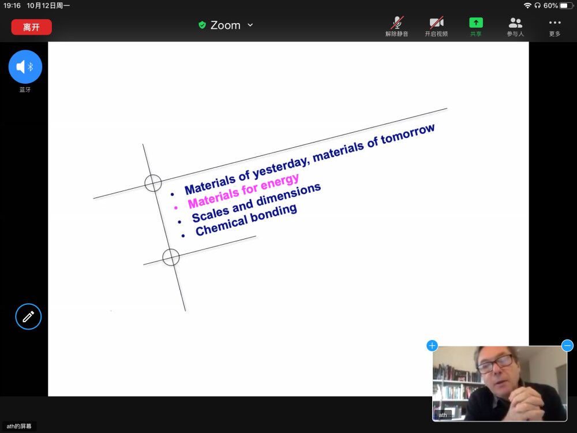Click the pink "Materials for energy" bullet

[243, 191]
